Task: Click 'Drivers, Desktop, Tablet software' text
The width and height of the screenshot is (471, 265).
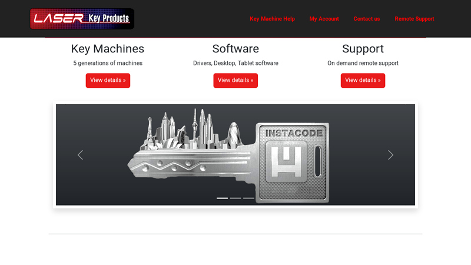Action: tap(235, 63)
